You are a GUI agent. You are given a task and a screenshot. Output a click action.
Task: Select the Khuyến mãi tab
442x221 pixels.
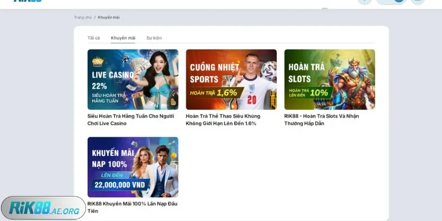(123, 38)
